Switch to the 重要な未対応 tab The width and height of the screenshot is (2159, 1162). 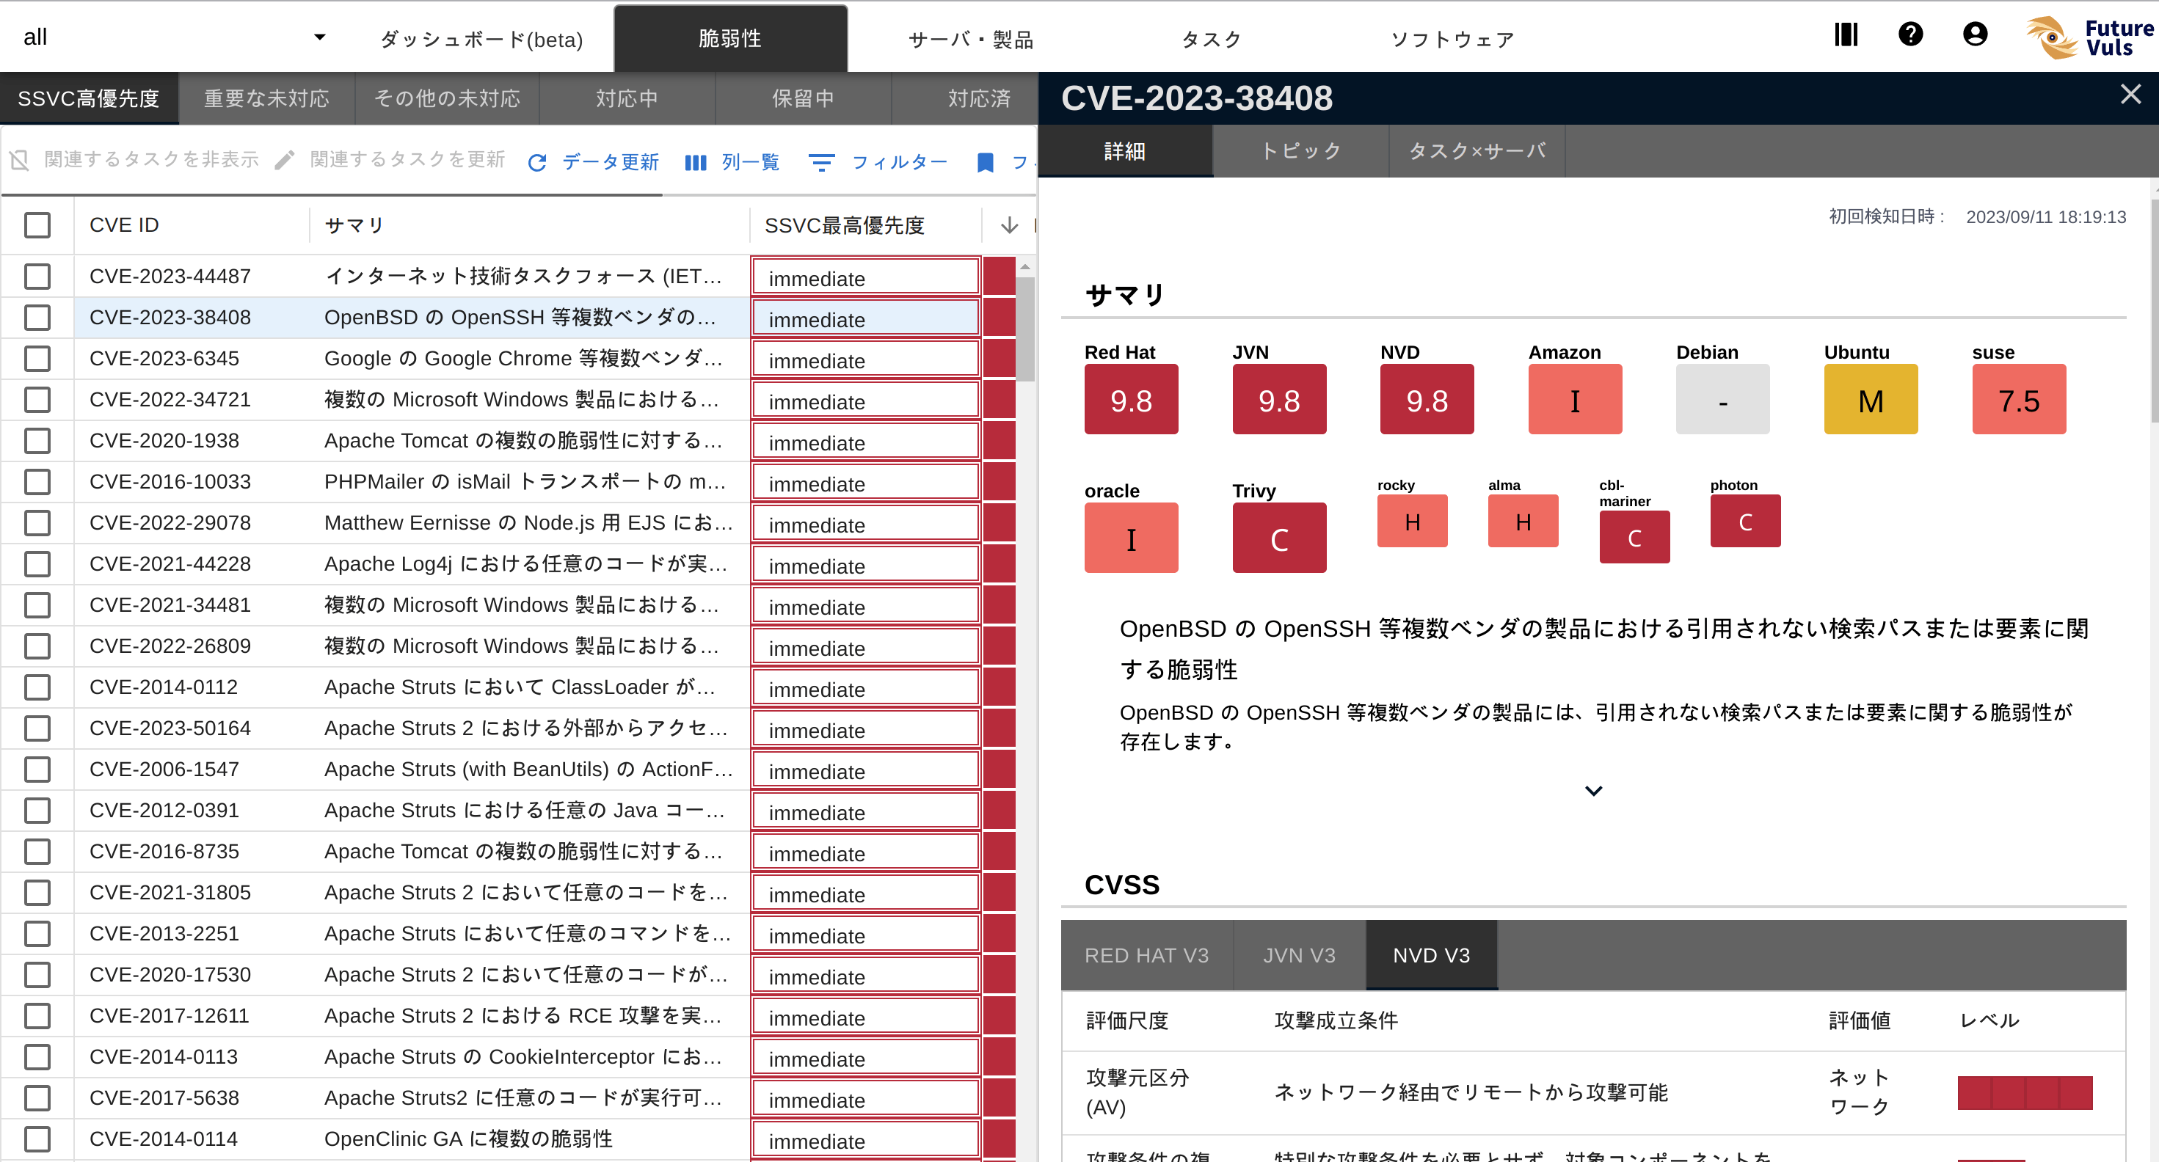click(x=266, y=99)
